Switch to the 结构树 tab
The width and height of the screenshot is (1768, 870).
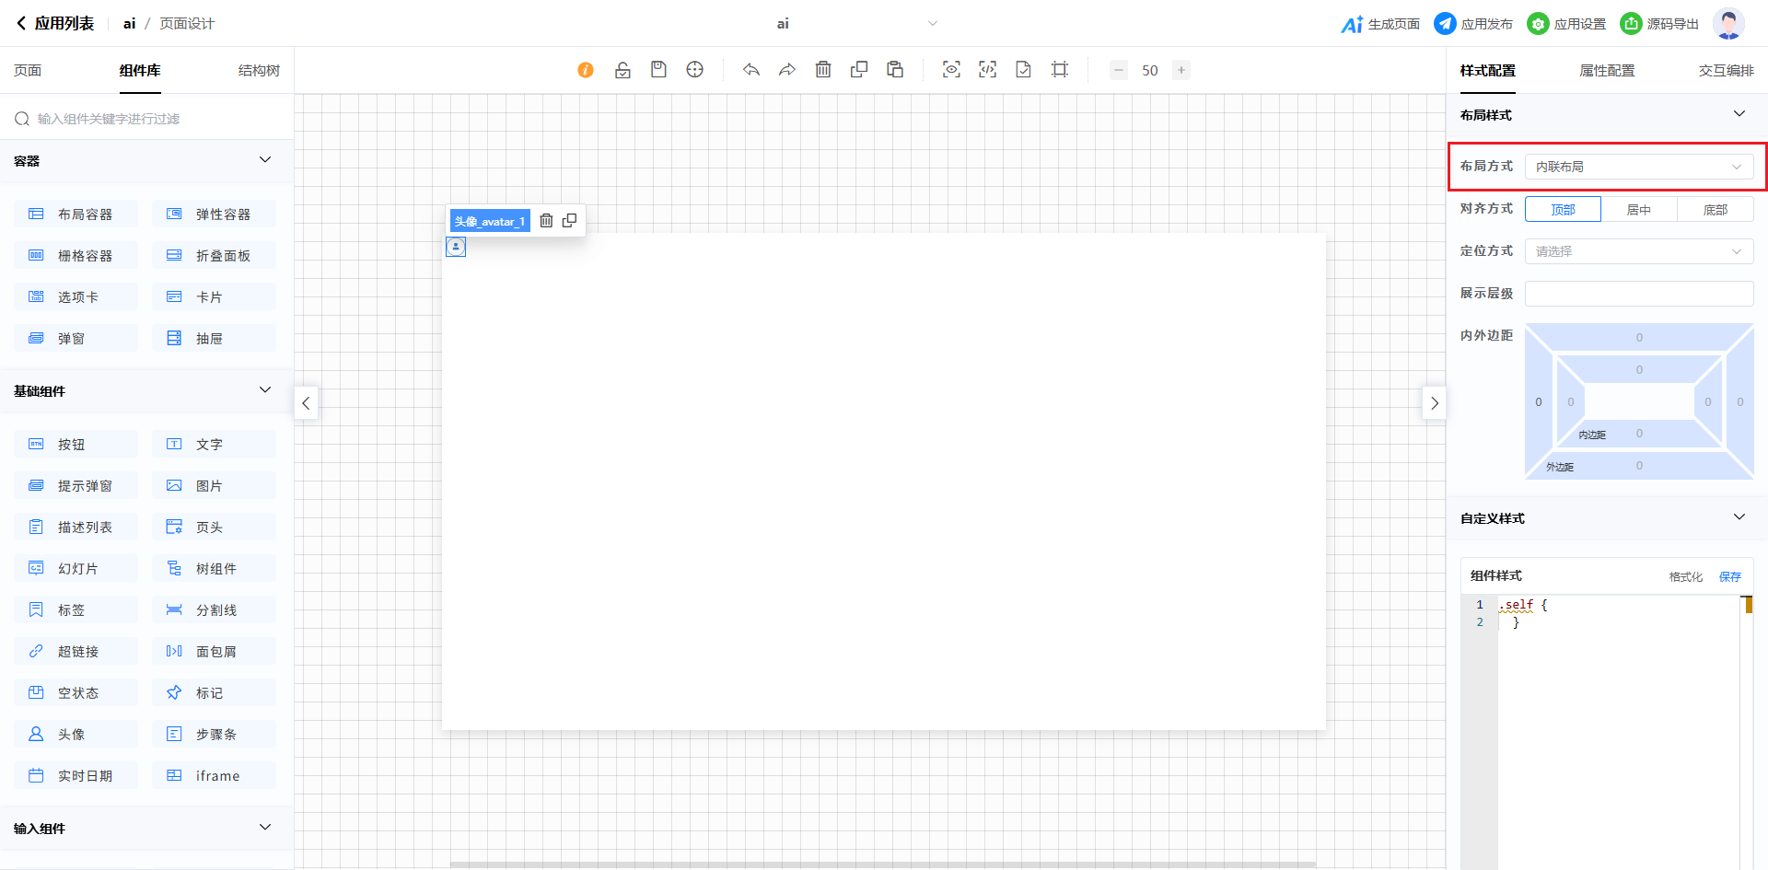[259, 71]
